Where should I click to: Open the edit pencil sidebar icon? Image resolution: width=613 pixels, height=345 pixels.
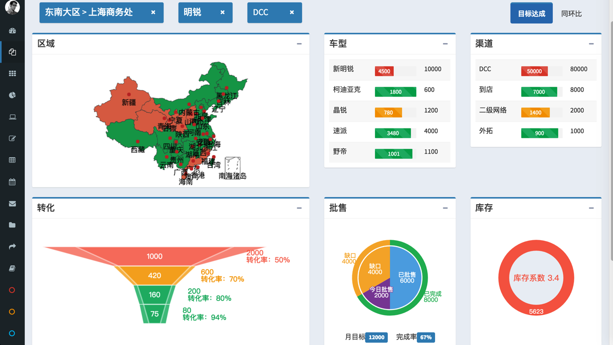(x=12, y=138)
